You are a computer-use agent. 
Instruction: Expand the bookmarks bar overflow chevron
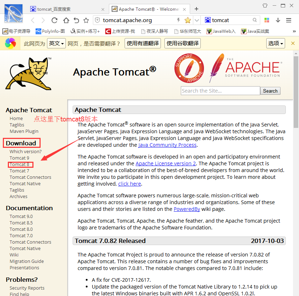click(294, 31)
